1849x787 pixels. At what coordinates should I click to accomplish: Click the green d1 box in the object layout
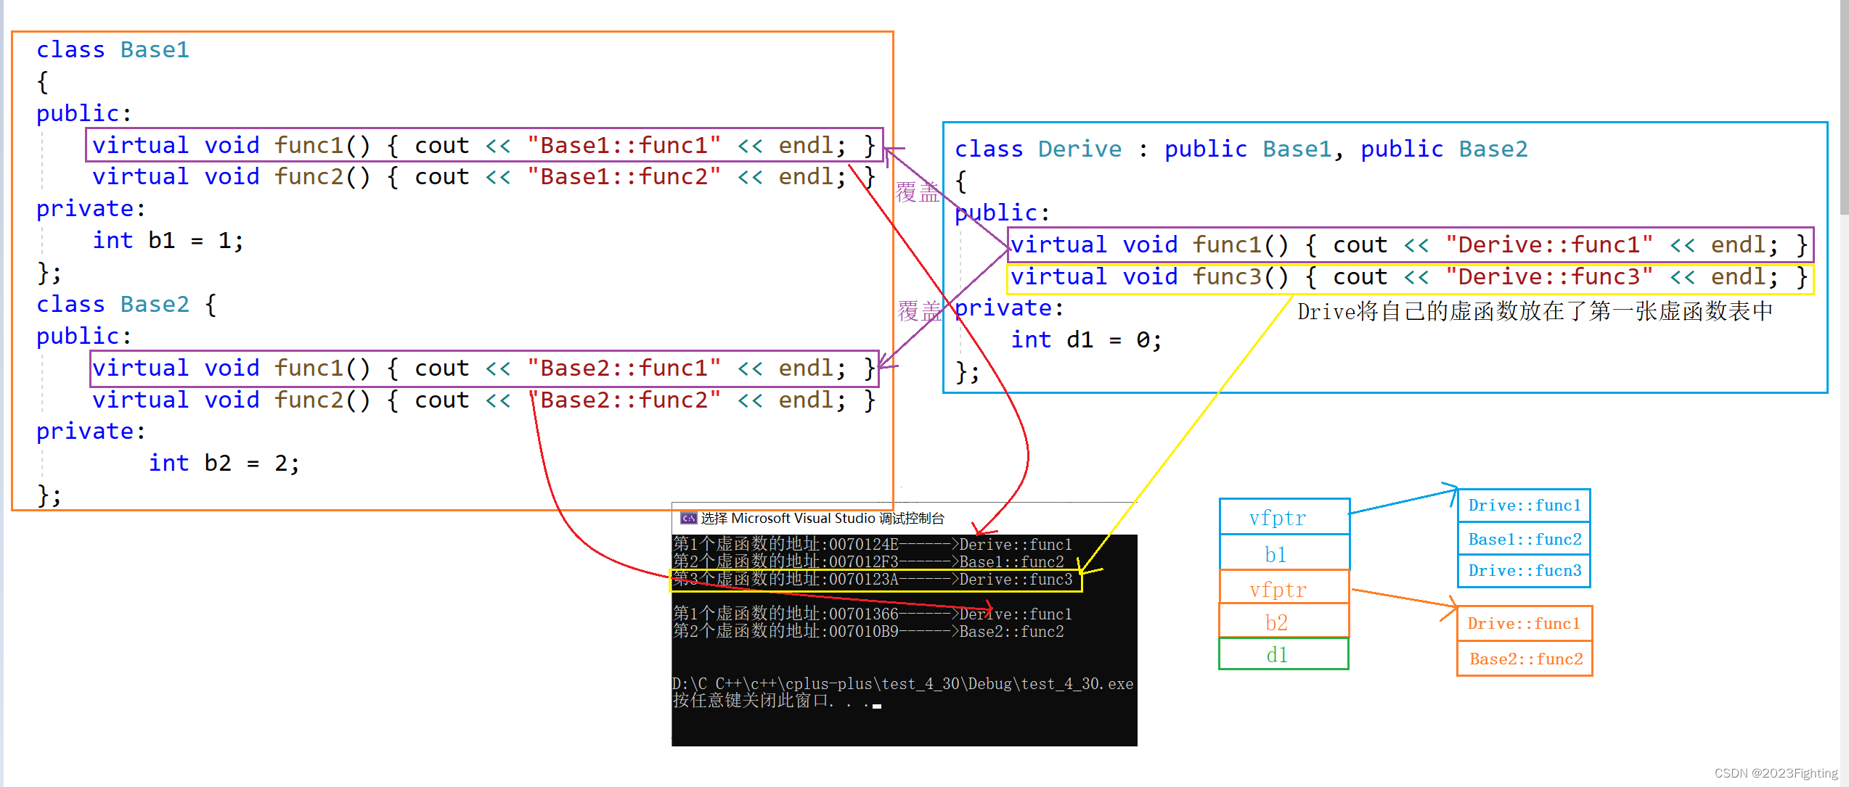1284,654
